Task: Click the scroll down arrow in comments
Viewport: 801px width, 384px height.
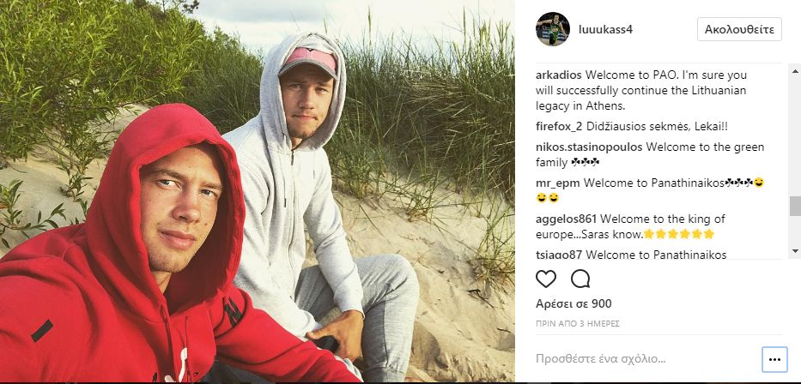Action: [795, 250]
